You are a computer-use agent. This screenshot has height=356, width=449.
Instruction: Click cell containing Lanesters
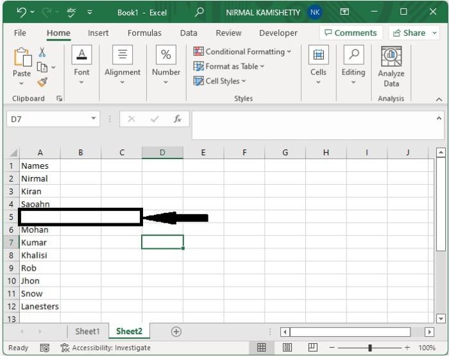tap(40, 307)
